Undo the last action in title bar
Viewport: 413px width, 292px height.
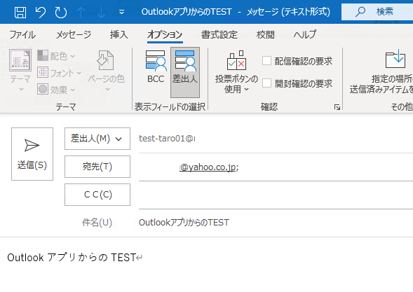tap(41, 12)
